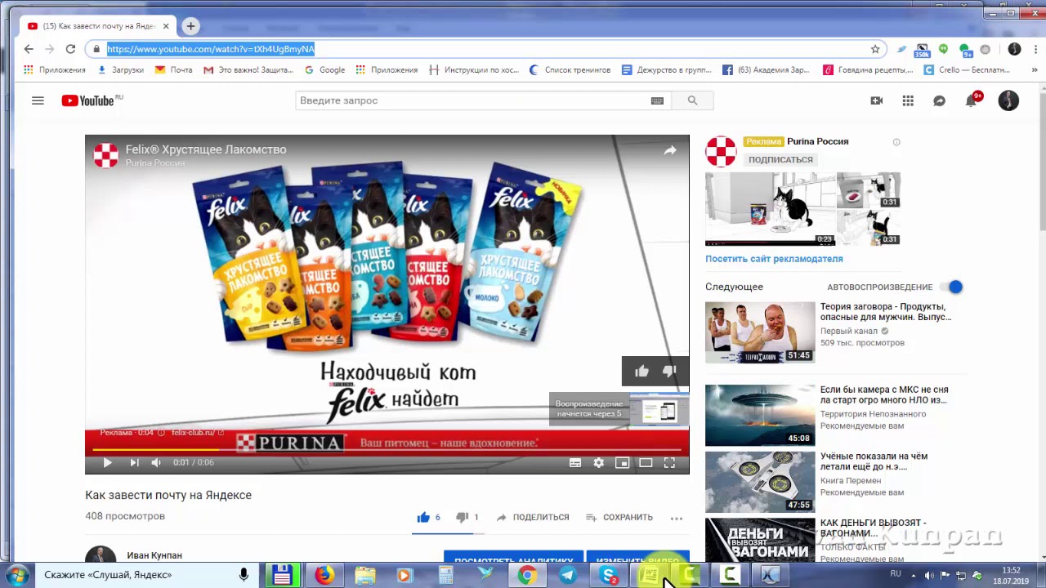The image size is (1046, 588).
Task: Open the YouTube messages share icon
Action: [940, 100]
